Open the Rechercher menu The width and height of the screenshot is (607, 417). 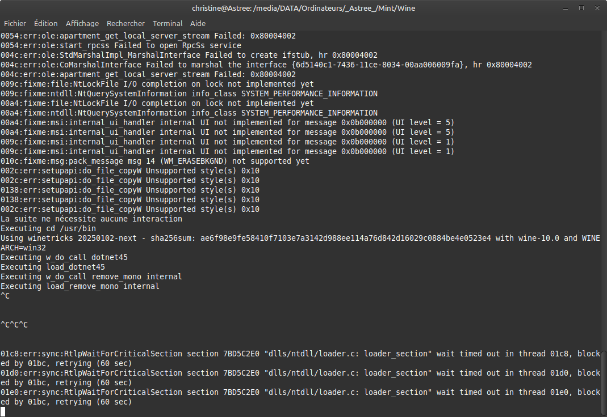125,23
